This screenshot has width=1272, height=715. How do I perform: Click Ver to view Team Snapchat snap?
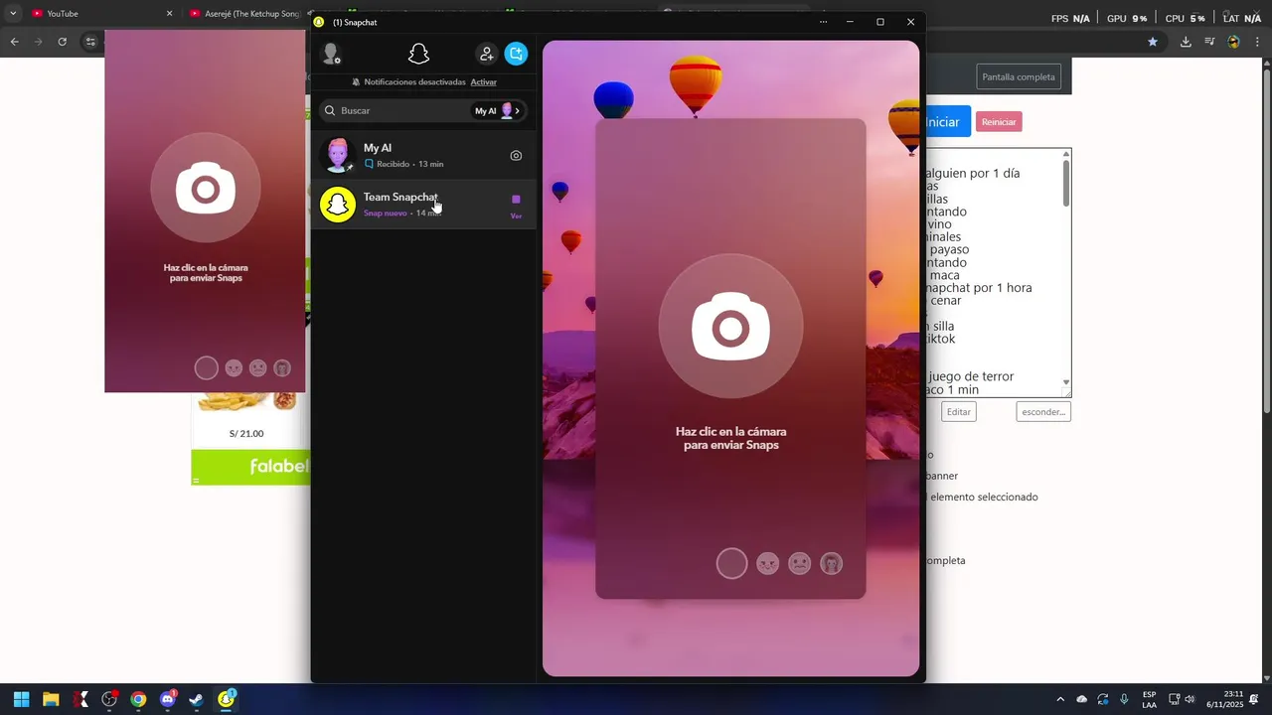516,215
